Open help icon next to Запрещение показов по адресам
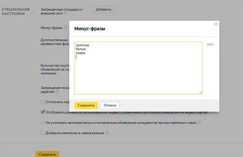 (x=57, y=92)
